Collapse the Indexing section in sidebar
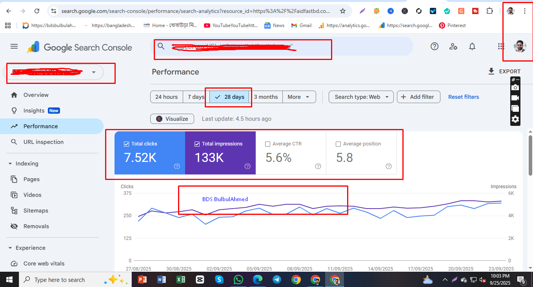This screenshot has width=533, height=287. tap(10, 163)
